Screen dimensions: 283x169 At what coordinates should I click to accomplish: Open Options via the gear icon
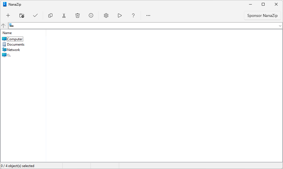(x=106, y=15)
